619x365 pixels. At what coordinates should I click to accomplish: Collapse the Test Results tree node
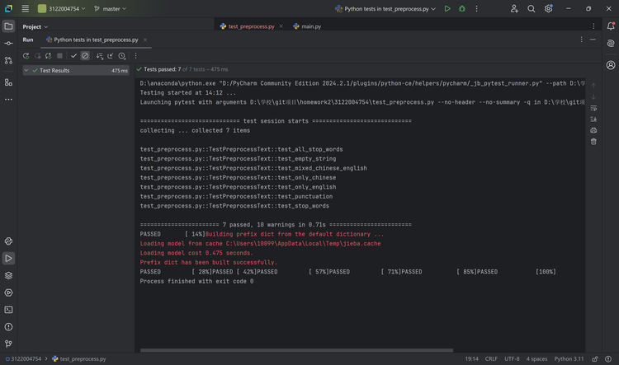(26, 71)
